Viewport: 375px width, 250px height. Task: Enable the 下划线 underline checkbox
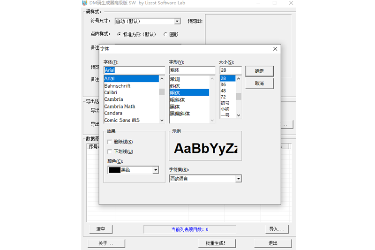pyautogui.click(x=110, y=152)
